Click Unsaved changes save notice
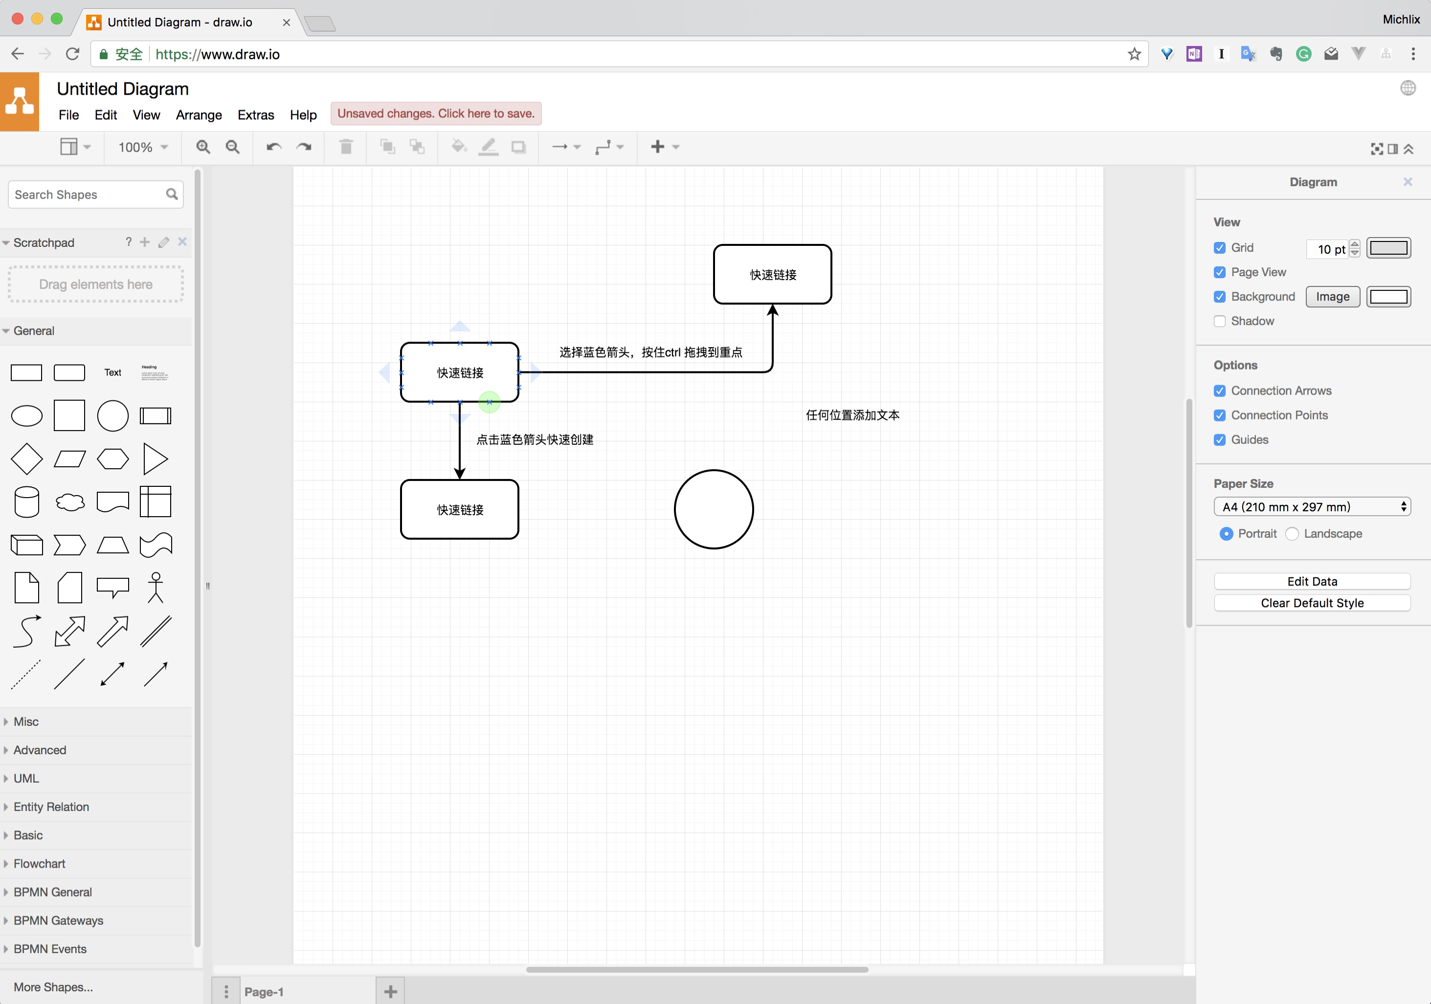This screenshot has height=1004, width=1431. tap(436, 114)
